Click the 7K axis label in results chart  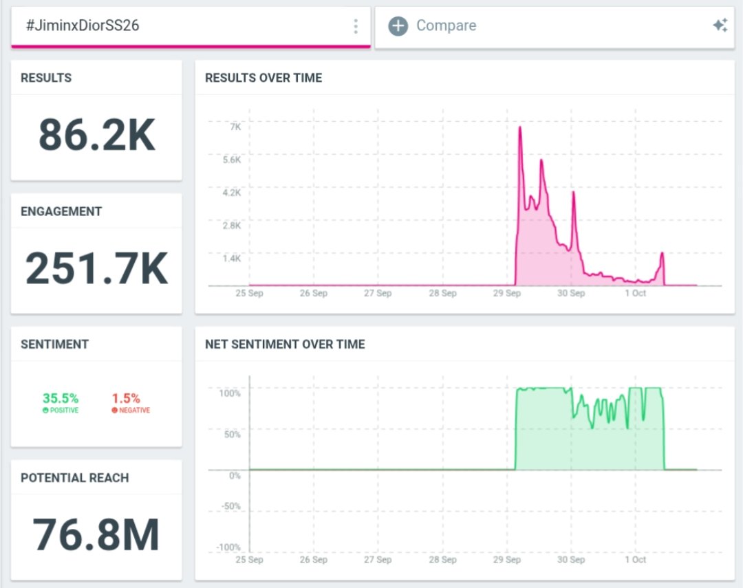pyautogui.click(x=235, y=127)
